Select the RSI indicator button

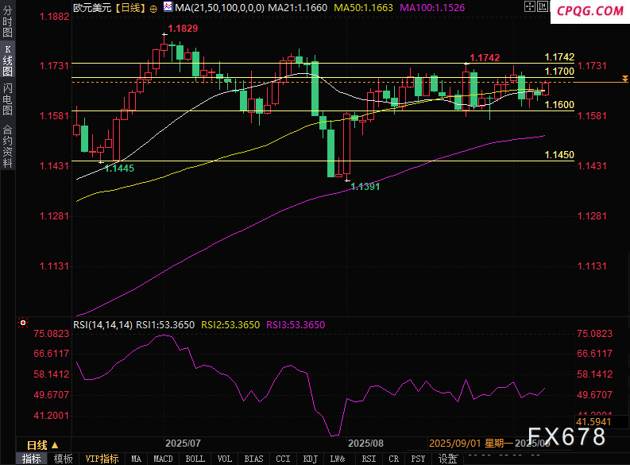click(369, 459)
